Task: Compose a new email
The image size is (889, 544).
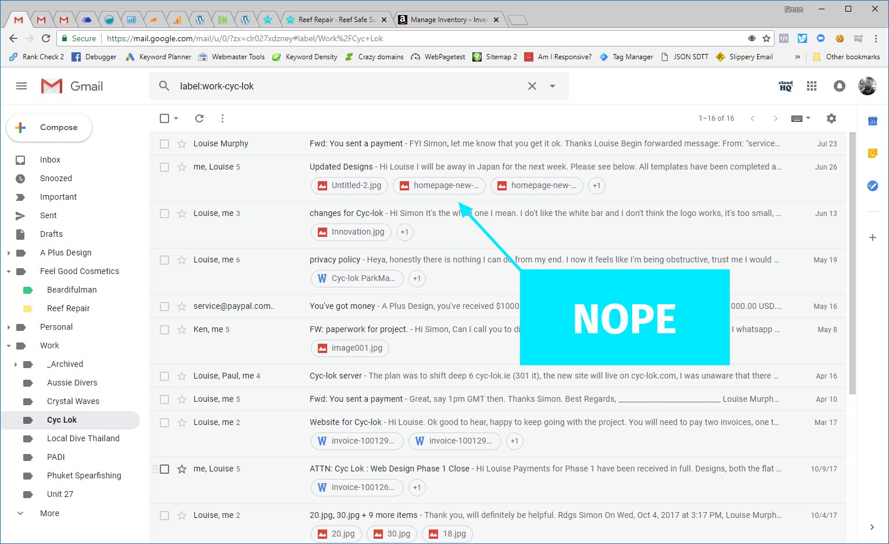Action: pos(49,128)
